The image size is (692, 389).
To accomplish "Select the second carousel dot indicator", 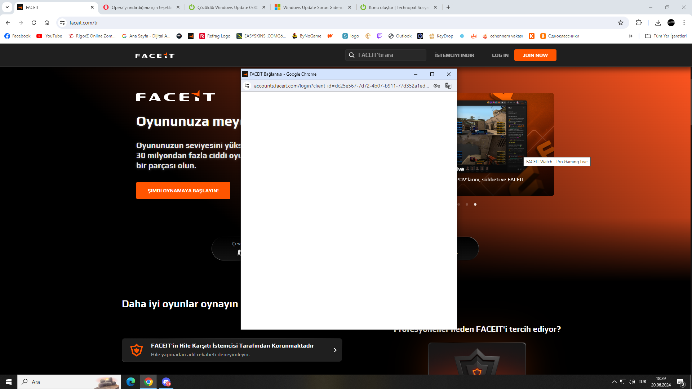I will [x=467, y=204].
